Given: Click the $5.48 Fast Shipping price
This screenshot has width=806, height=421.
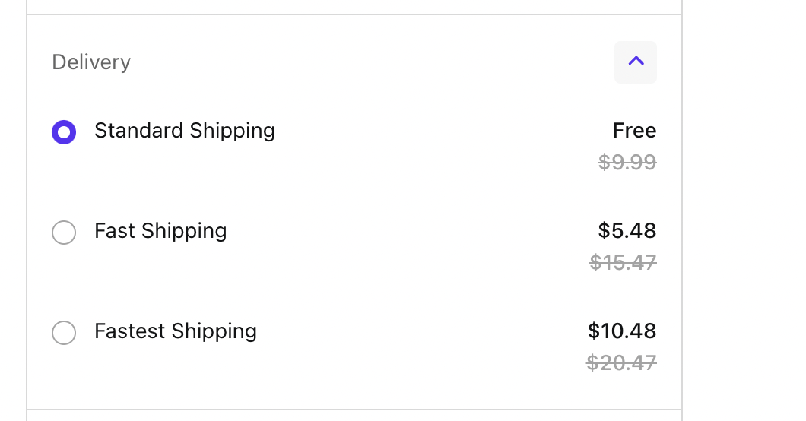Looking at the screenshot, I should pyautogui.click(x=627, y=231).
